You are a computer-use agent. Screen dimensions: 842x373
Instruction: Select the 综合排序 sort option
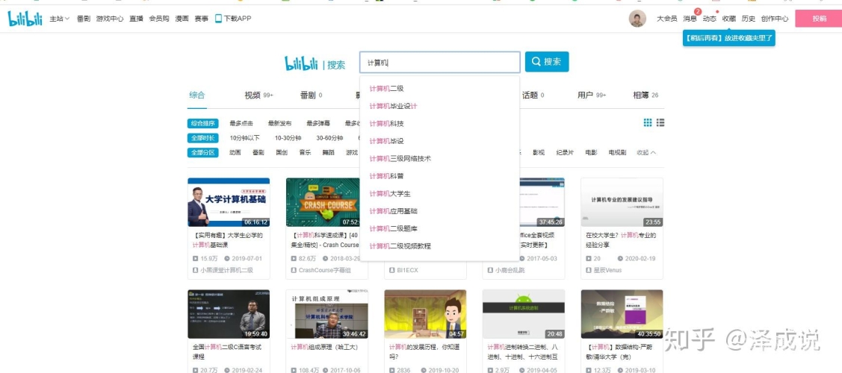click(203, 123)
